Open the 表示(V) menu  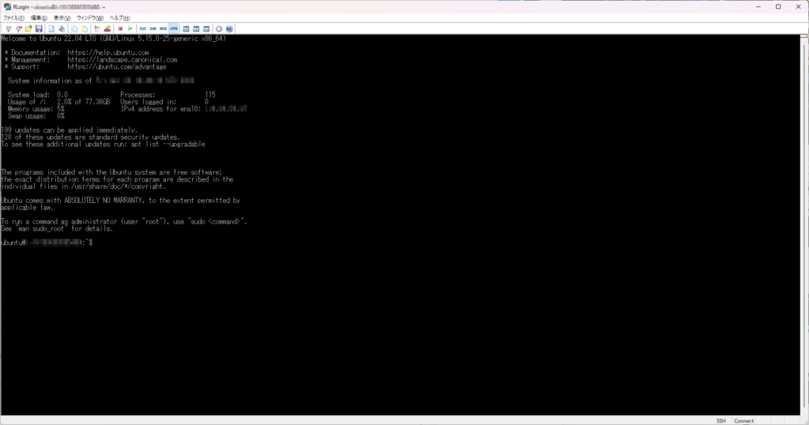point(62,18)
